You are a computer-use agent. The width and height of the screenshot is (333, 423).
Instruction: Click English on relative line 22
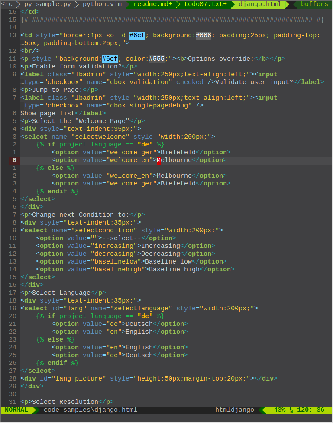tap(139, 332)
